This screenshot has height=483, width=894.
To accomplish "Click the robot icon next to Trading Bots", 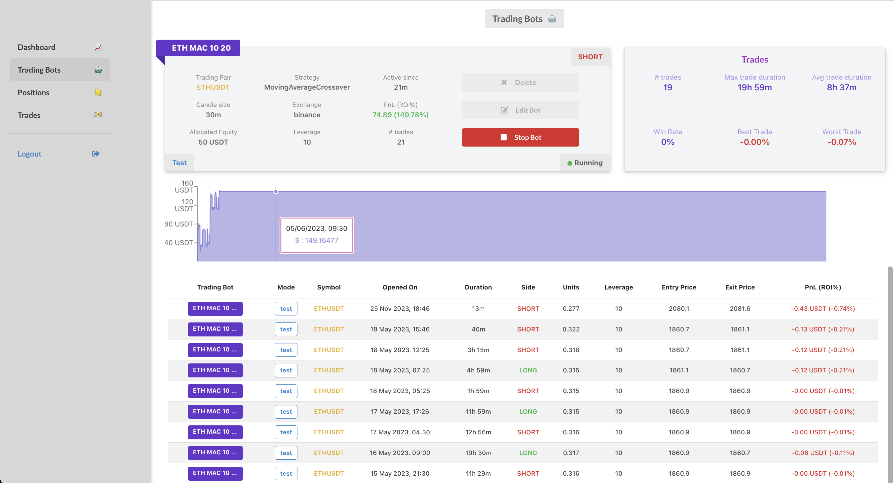I will 98,70.
